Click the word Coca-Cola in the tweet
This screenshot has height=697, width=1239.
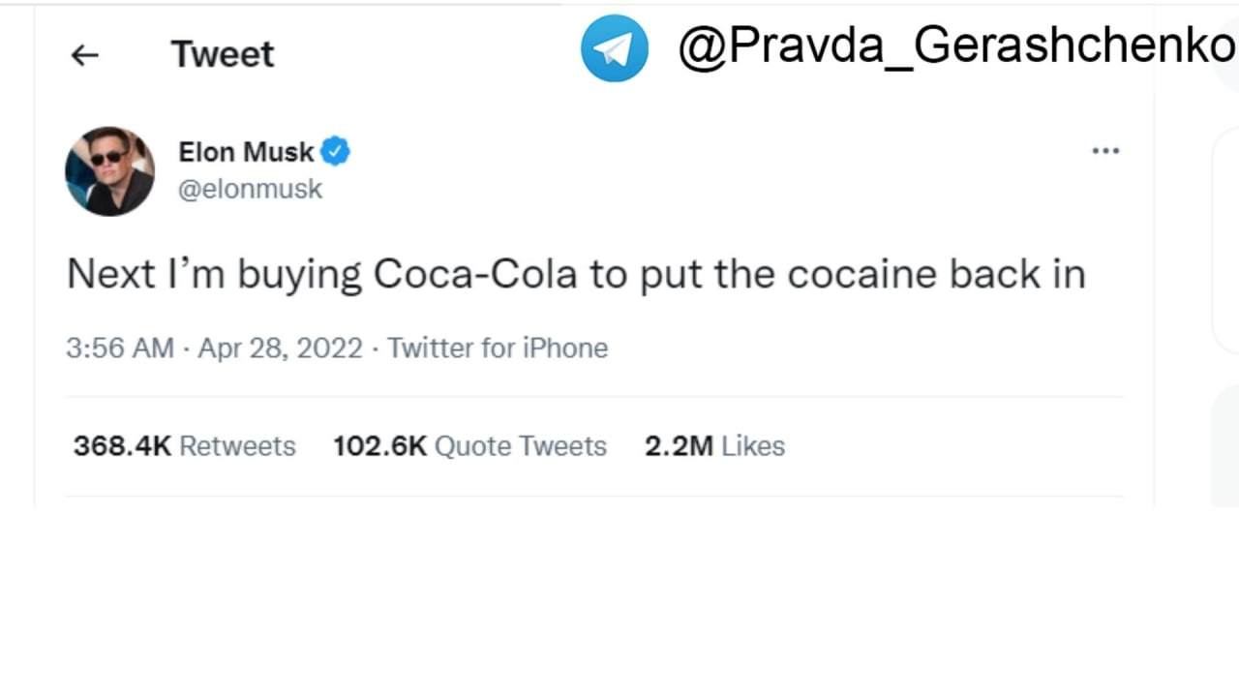coord(475,274)
